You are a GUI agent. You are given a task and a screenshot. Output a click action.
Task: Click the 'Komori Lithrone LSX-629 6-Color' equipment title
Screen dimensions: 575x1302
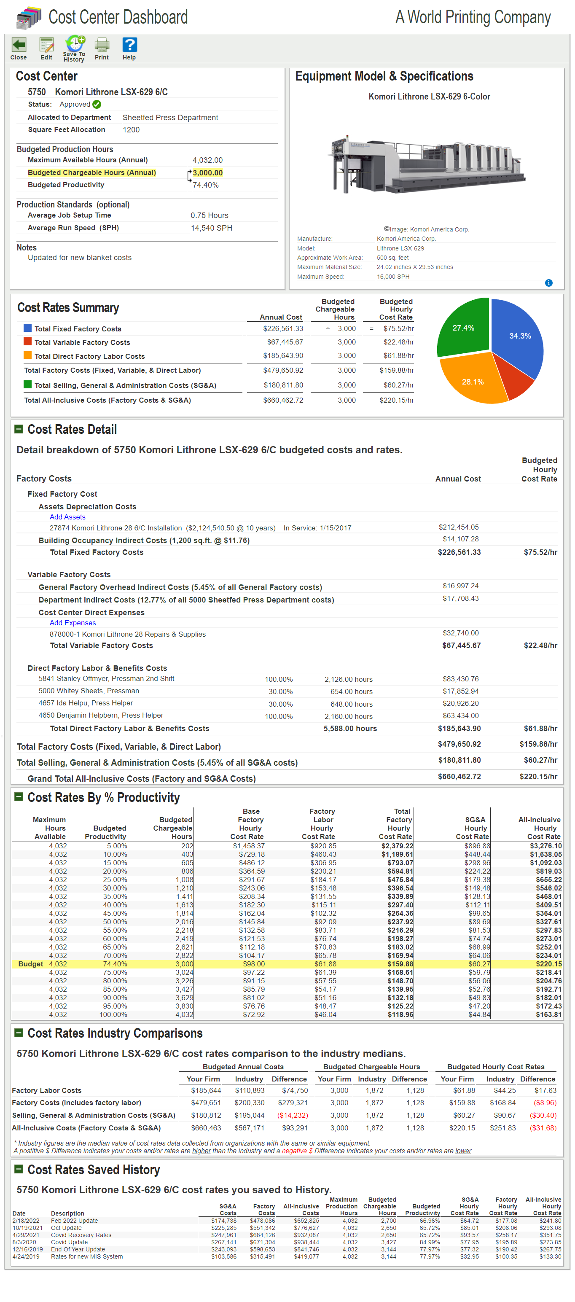429,96
